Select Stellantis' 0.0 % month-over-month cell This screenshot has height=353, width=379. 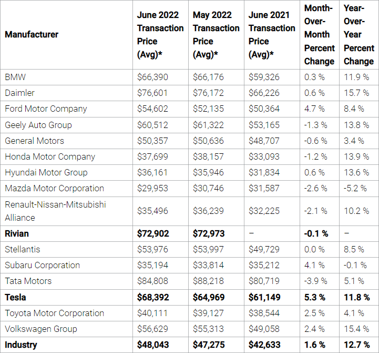pyautogui.click(x=316, y=249)
